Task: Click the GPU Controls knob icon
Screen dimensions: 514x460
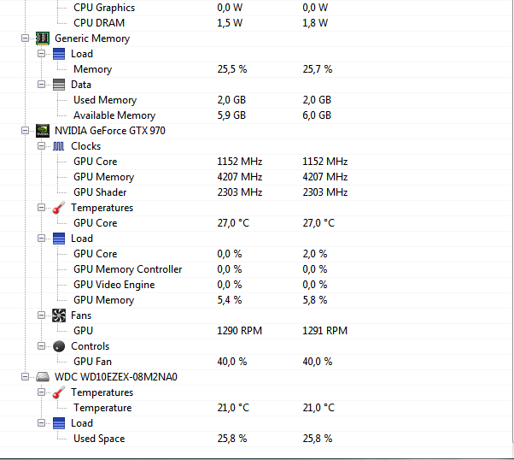Action: (58, 346)
